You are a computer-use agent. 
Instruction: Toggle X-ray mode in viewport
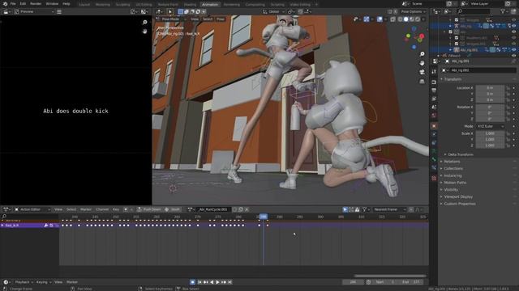(392, 19)
